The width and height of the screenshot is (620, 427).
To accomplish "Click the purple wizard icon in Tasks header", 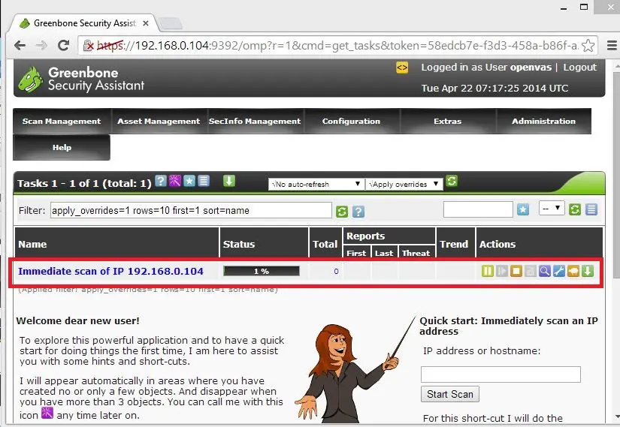I will coord(175,181).
